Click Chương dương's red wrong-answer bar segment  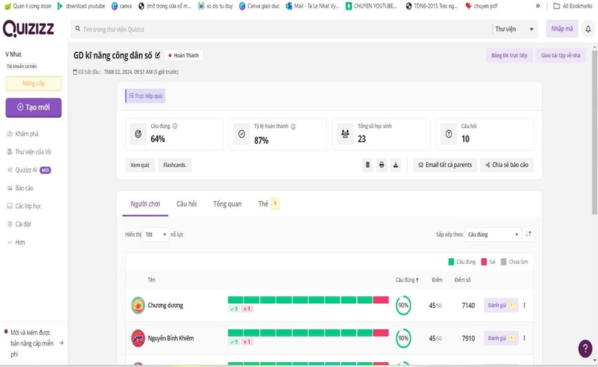pos(381,300)
